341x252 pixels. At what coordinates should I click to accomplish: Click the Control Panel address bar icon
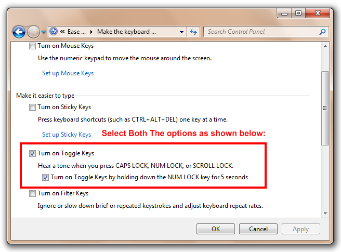(54, 32)
